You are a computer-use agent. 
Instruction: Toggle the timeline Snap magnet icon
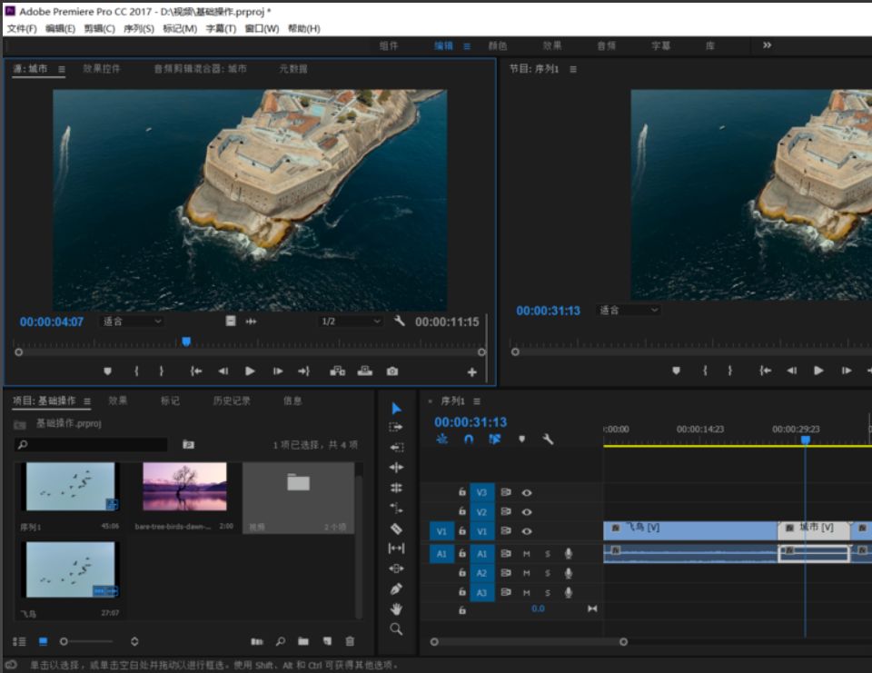pos(469,439)
